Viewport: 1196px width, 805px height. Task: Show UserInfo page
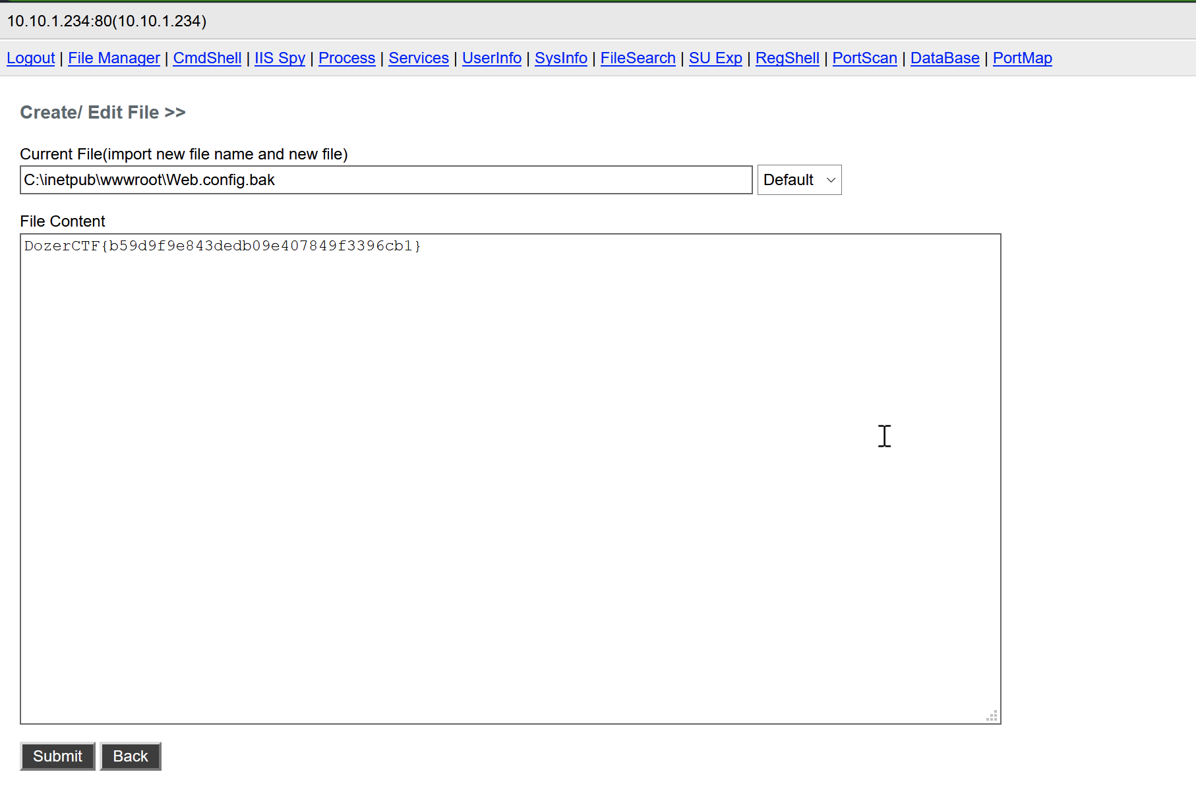[x=492, y=58]
